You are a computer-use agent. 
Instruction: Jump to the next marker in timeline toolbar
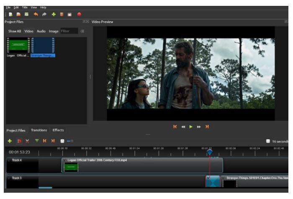pos(53,141)
